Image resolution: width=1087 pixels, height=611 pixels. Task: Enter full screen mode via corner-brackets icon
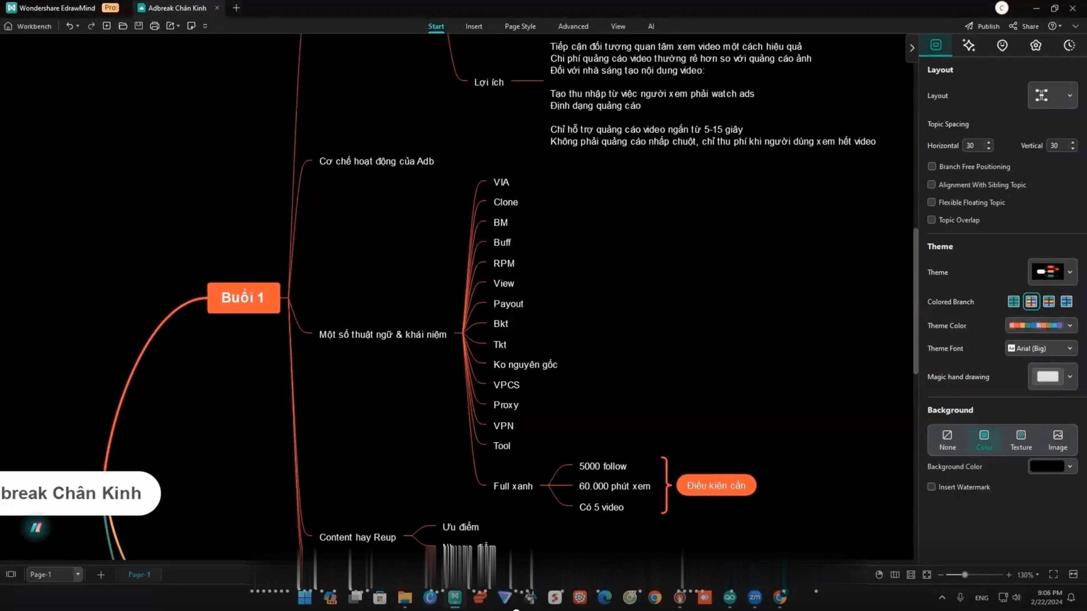pos(1053,574)
